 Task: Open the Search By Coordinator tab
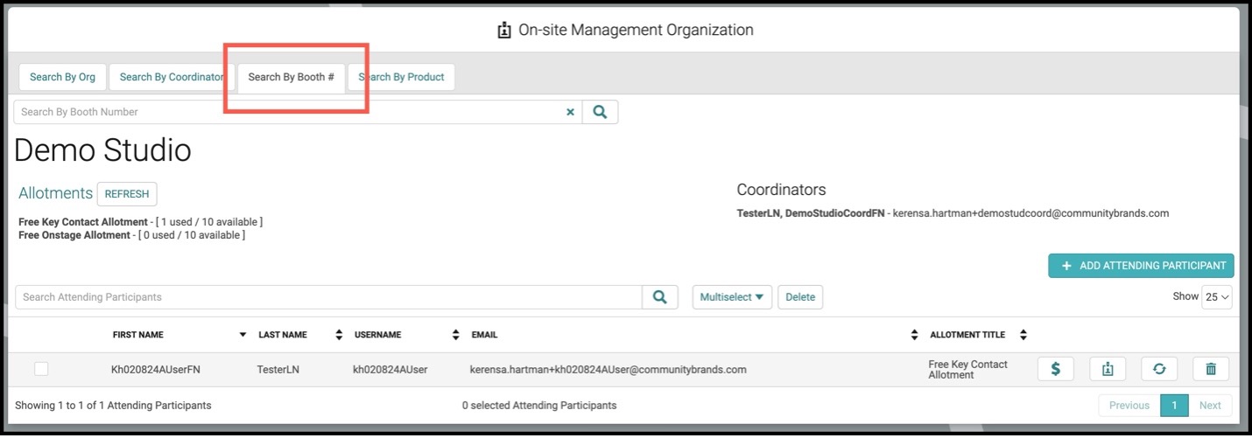pos(172,77)
